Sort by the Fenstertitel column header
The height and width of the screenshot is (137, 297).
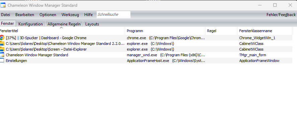(62, 31)
